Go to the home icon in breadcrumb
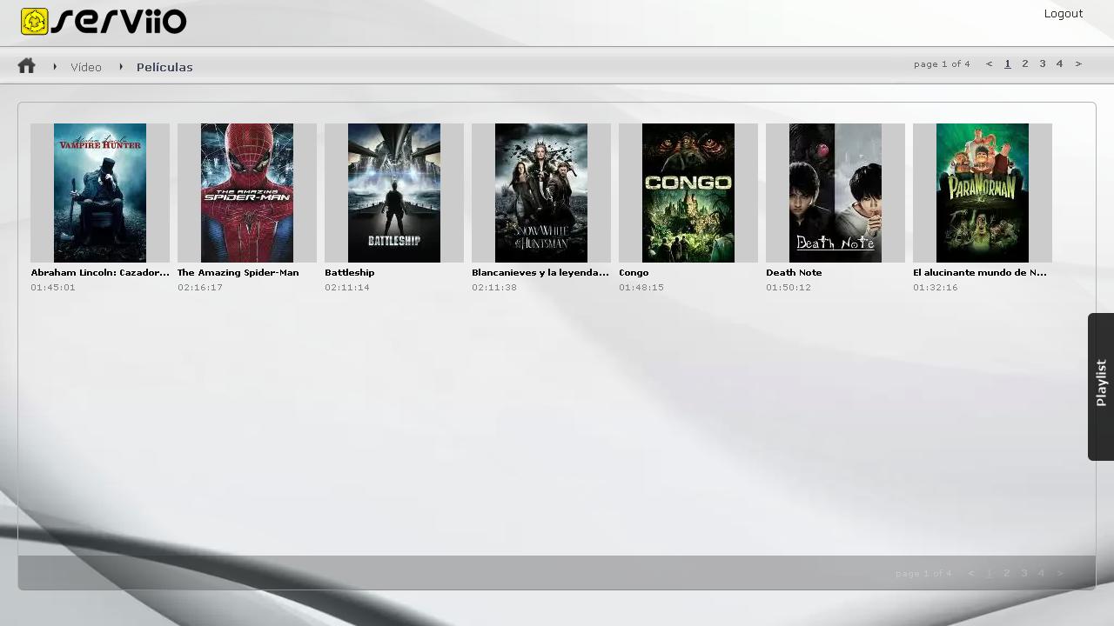 click(x=26, y=66)
